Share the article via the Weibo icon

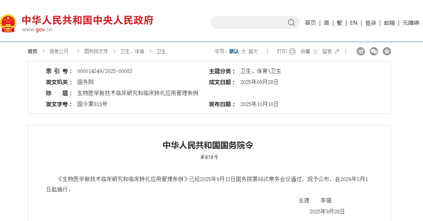[x=360, y=51]
